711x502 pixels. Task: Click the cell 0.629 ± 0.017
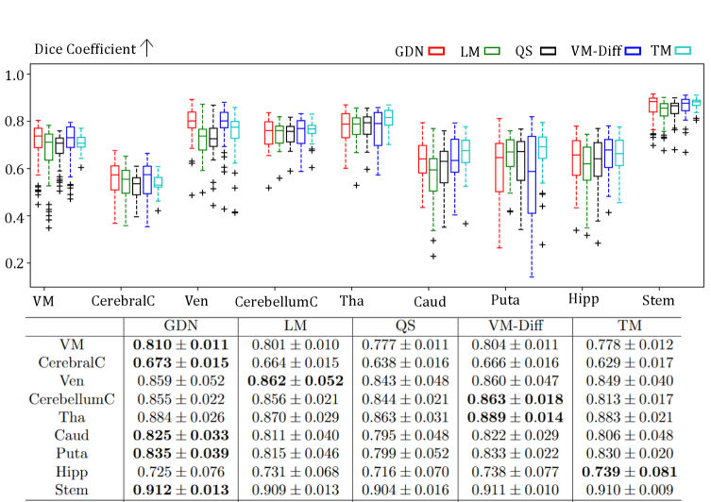click(x=630, y=363)
